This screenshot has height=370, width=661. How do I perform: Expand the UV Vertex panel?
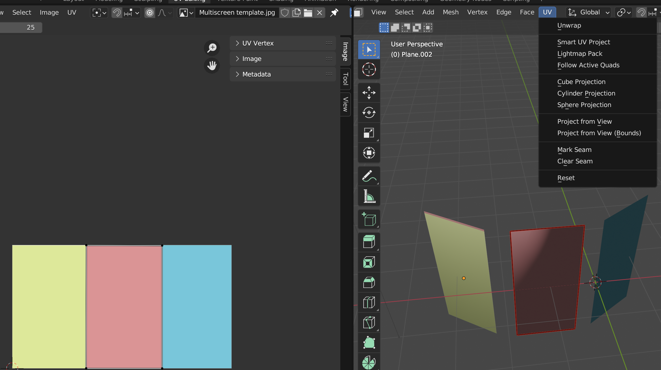(258, 43)
